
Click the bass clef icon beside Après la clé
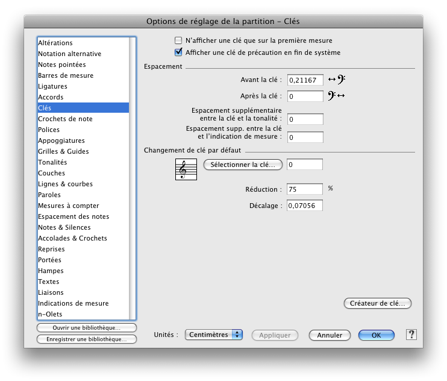[x=336, y=95]
